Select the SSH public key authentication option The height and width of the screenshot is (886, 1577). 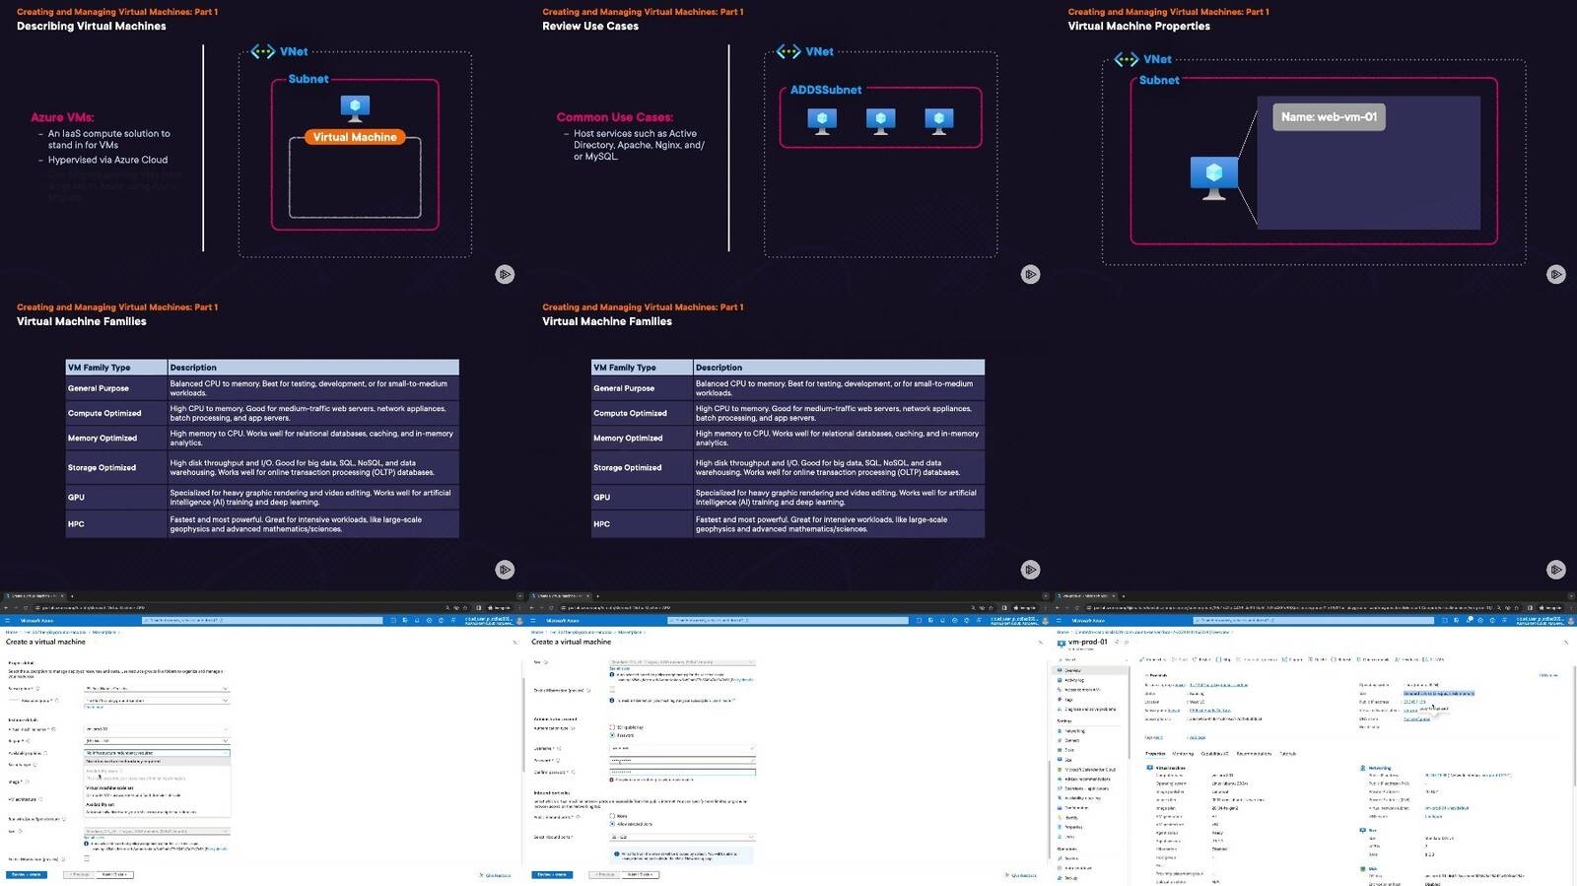[x=612, y=727]
